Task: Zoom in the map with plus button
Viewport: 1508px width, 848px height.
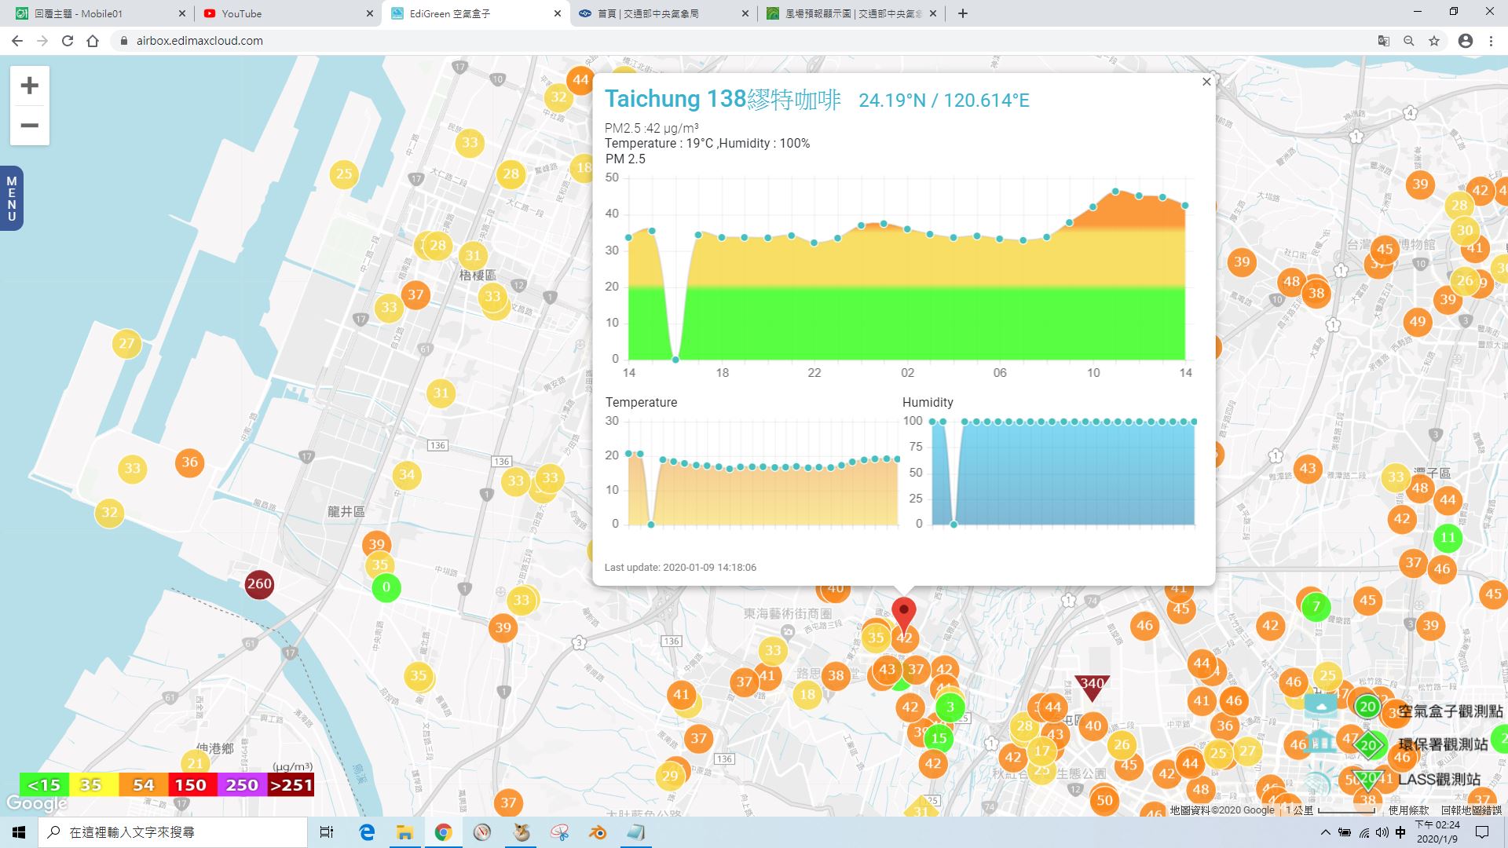Action: coord(30,86)
